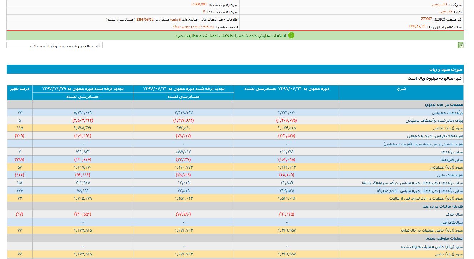The height and width of the screenshot is (259, 474).
Task: Click the operating profit value ۱,۴۲۰,۲۷۴
Action: coord(184,167)
